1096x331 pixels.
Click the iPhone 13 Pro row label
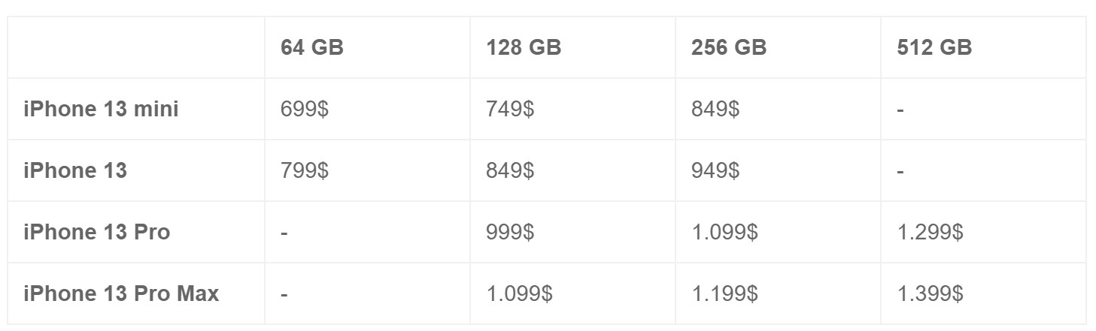click(x=97, y=232)
